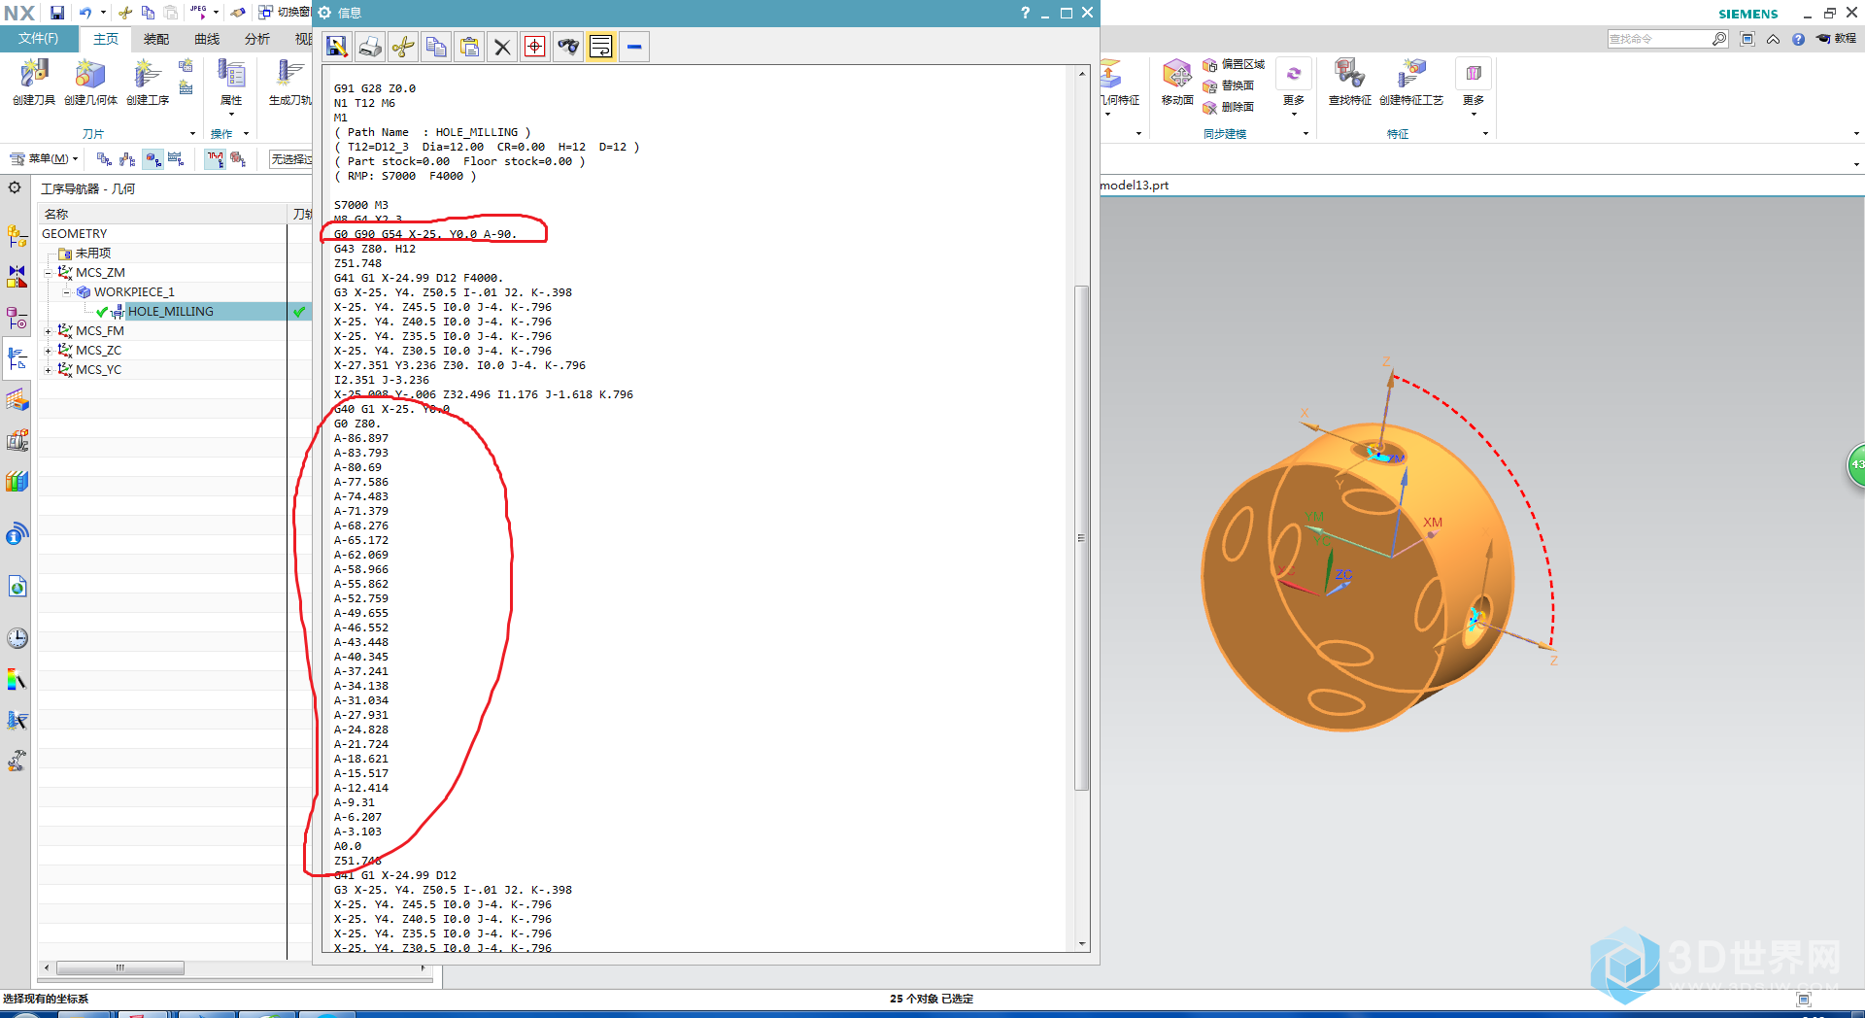Switch to the 曲线 ribbon tab
Image resolution: width=1865 pixels, height=1018 pixels.
[207, 39]
